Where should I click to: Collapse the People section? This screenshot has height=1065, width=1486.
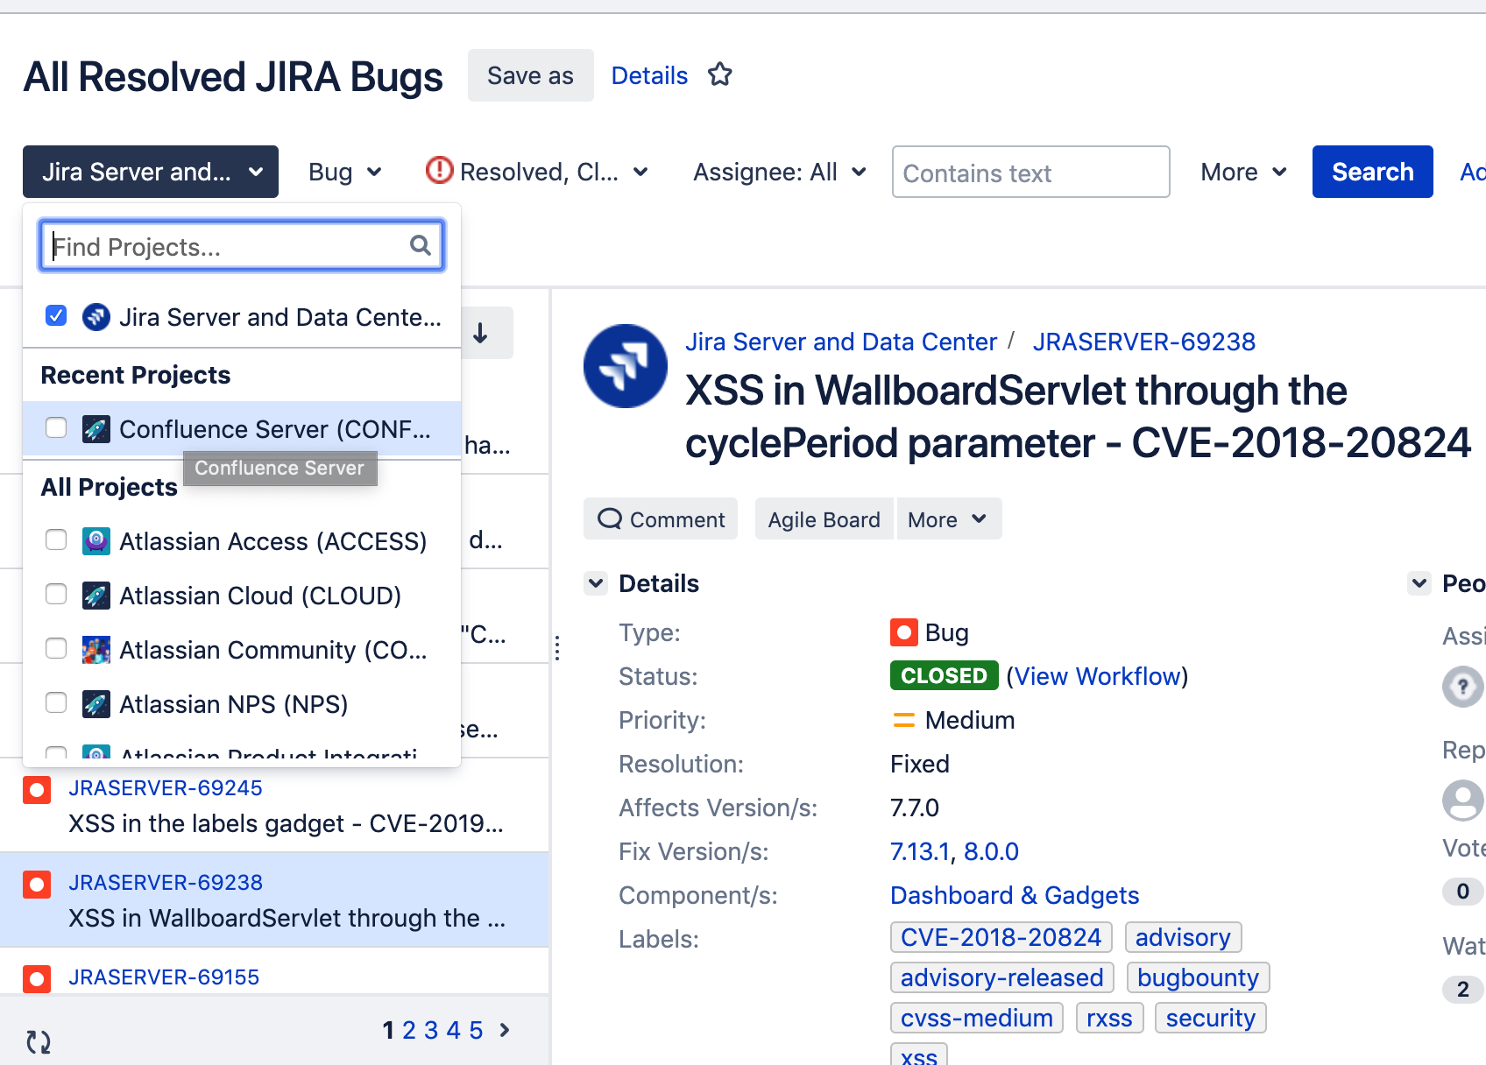[x=1419, y=583]
